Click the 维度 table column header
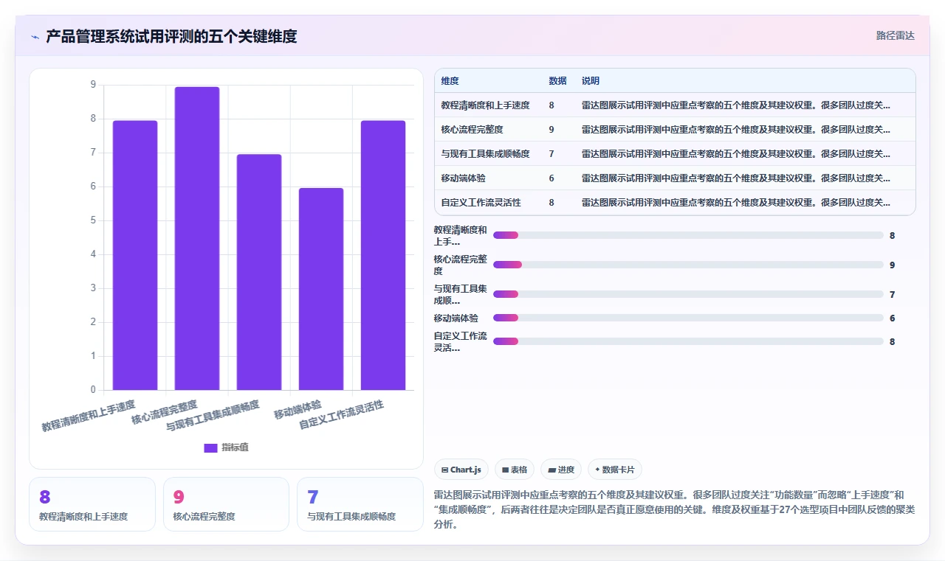Image resolution: width=945 pixels, height=561 pixels. tap(450, 81)
